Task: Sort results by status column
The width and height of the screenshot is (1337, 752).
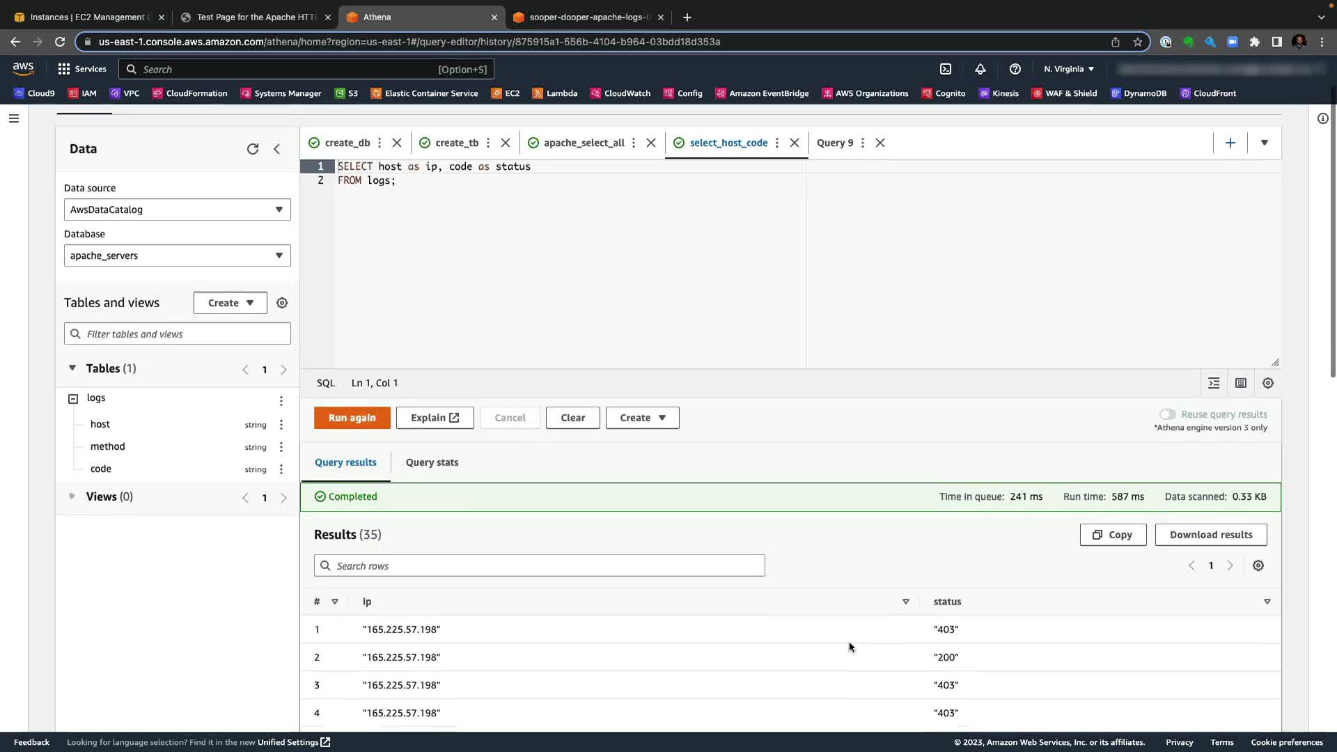Action: tap(1267, 602)
